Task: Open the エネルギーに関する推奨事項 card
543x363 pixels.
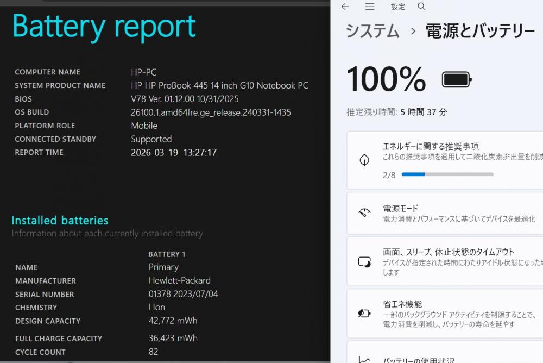Action: tap(445, 160)
